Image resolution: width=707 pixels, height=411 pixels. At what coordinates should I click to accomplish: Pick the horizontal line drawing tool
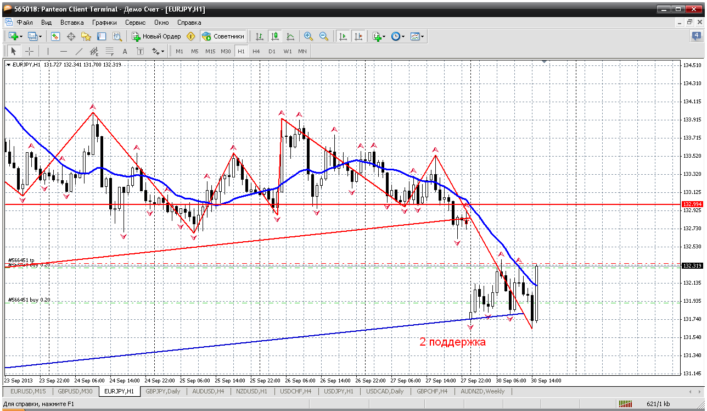pyautogui.click(x=63, y=51)
